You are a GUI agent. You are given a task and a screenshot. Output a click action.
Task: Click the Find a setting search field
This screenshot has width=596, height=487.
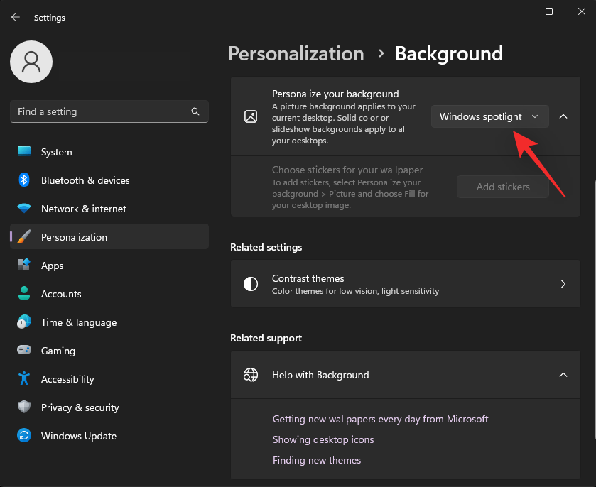(x=109, y=111)
